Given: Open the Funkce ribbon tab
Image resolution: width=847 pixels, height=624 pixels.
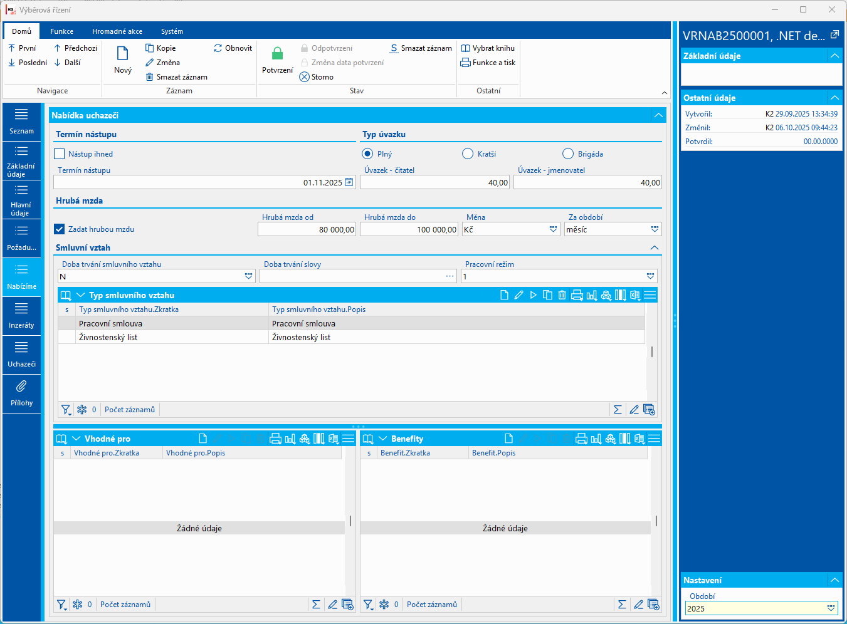Looking at the screenshot, I should pos(61,31).
